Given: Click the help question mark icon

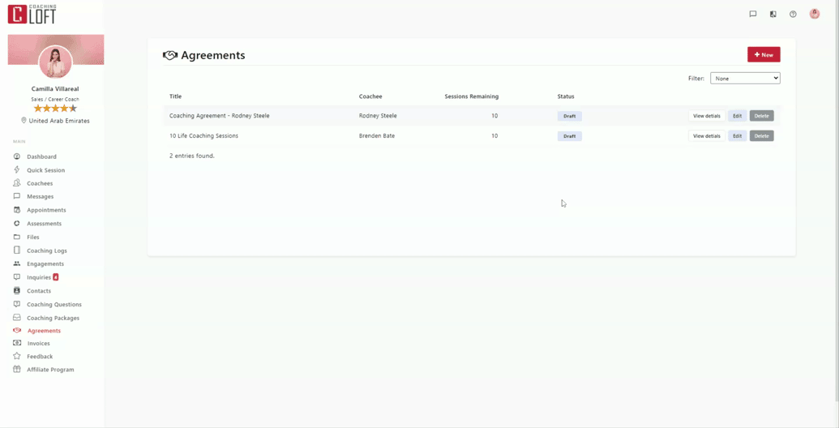Looking at the screenshot, I should 793,14.
